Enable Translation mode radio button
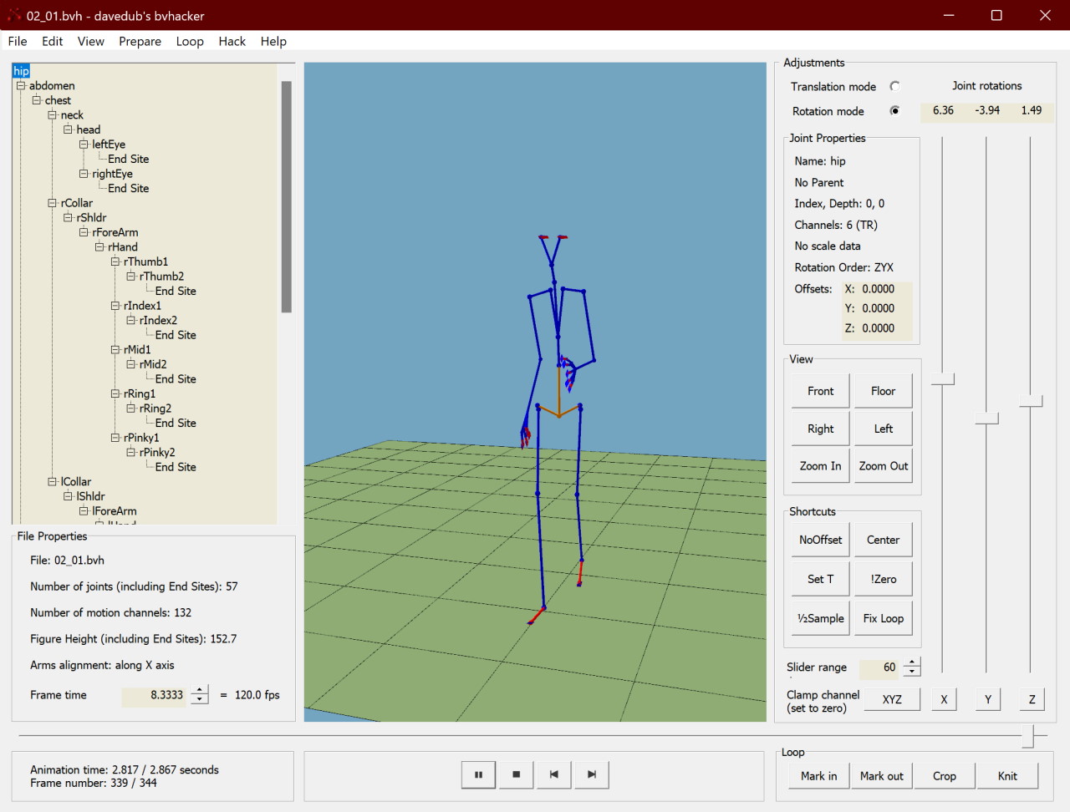1070x812 pixels. click(x=894, y=86)
